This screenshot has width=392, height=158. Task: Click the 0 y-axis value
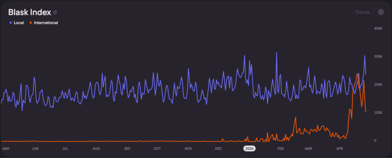[x=375, y=141]
